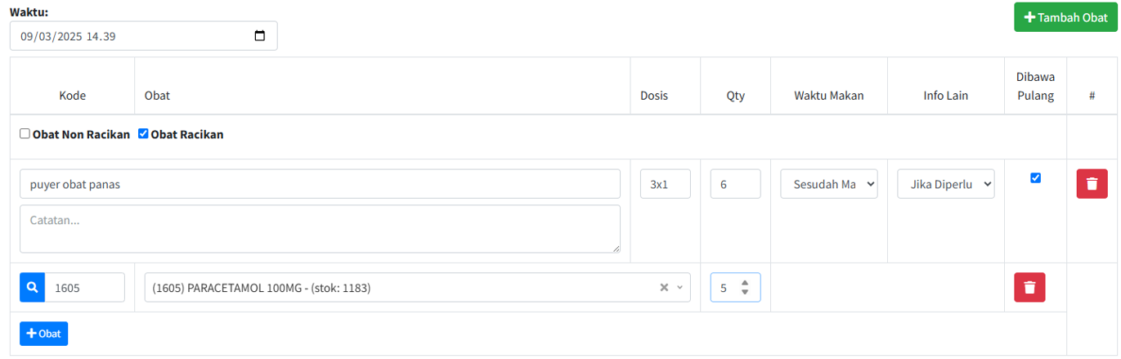
Task: Open the Waktu Makan dropdown
Action: point(829,184)
